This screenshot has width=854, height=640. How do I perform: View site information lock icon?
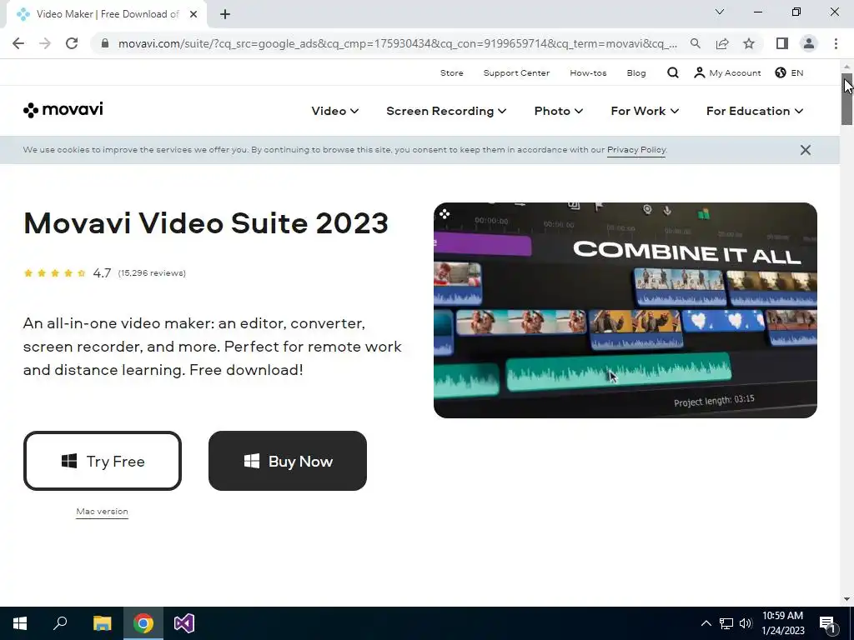[x=105, y=43]
